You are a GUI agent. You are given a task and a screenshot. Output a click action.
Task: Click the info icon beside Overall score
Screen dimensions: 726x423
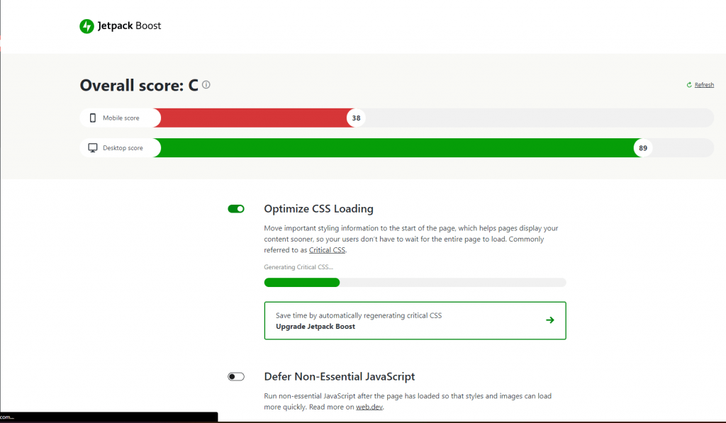[206, 85]
